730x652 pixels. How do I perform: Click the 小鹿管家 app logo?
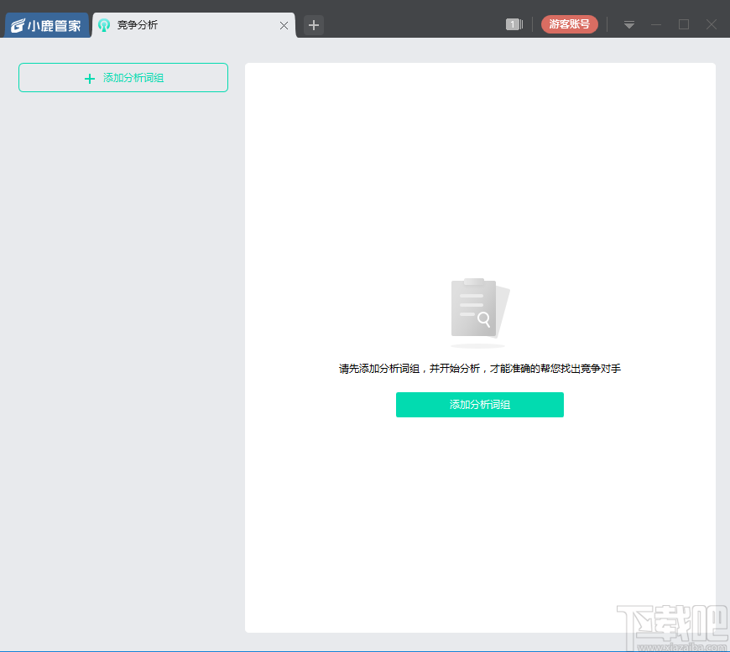click(46, 24)
